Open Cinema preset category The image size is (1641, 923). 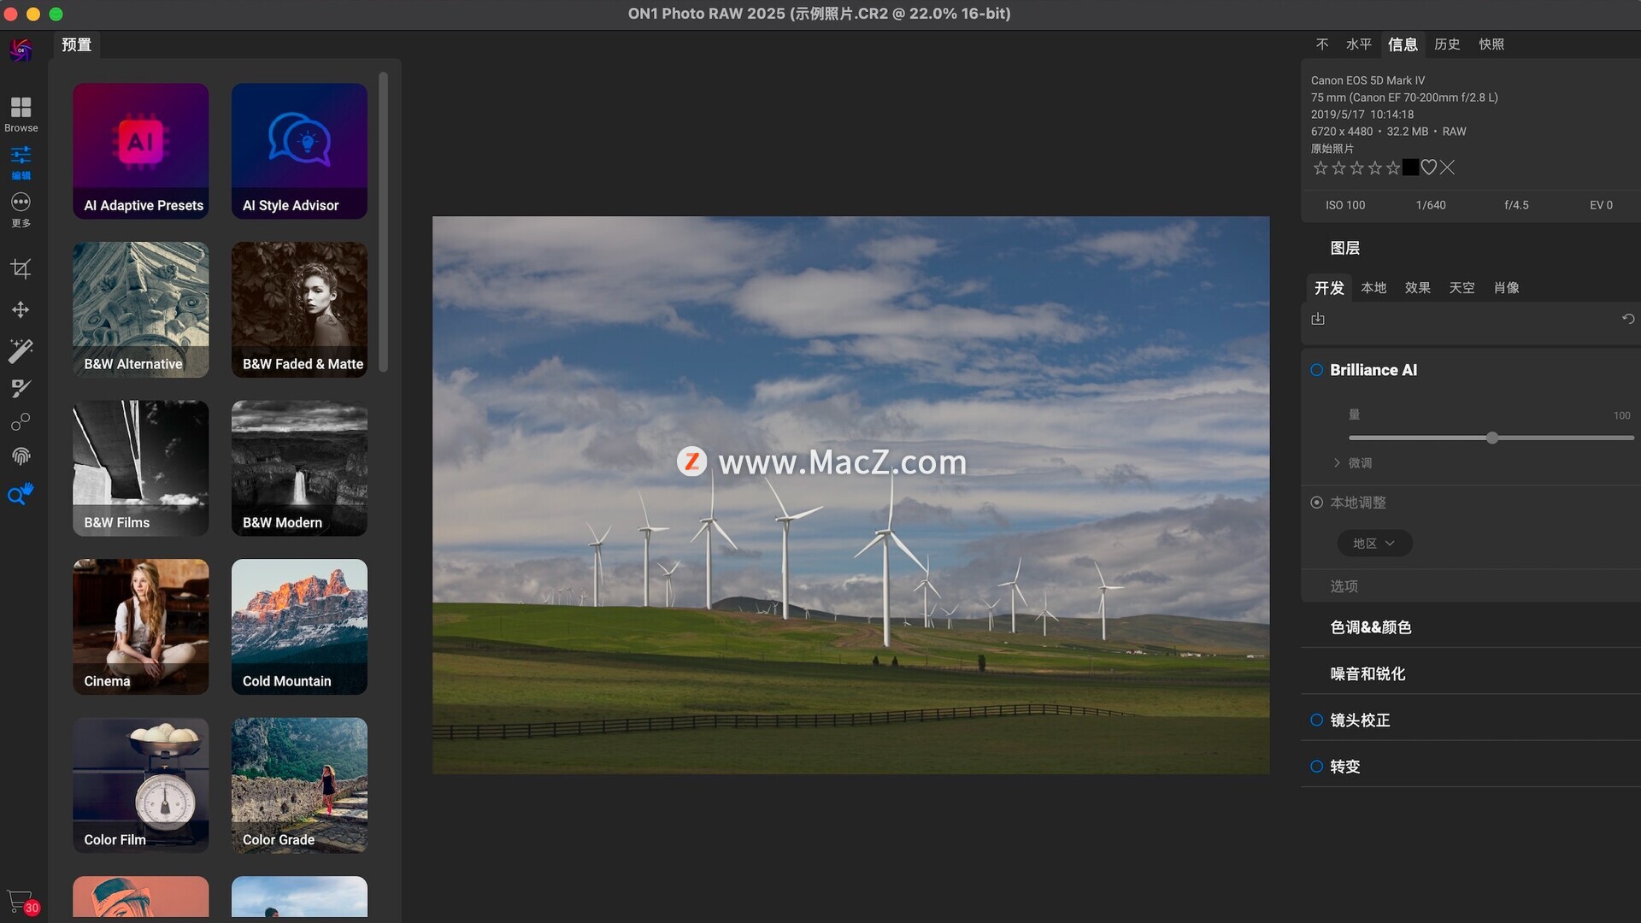(140, 626)
